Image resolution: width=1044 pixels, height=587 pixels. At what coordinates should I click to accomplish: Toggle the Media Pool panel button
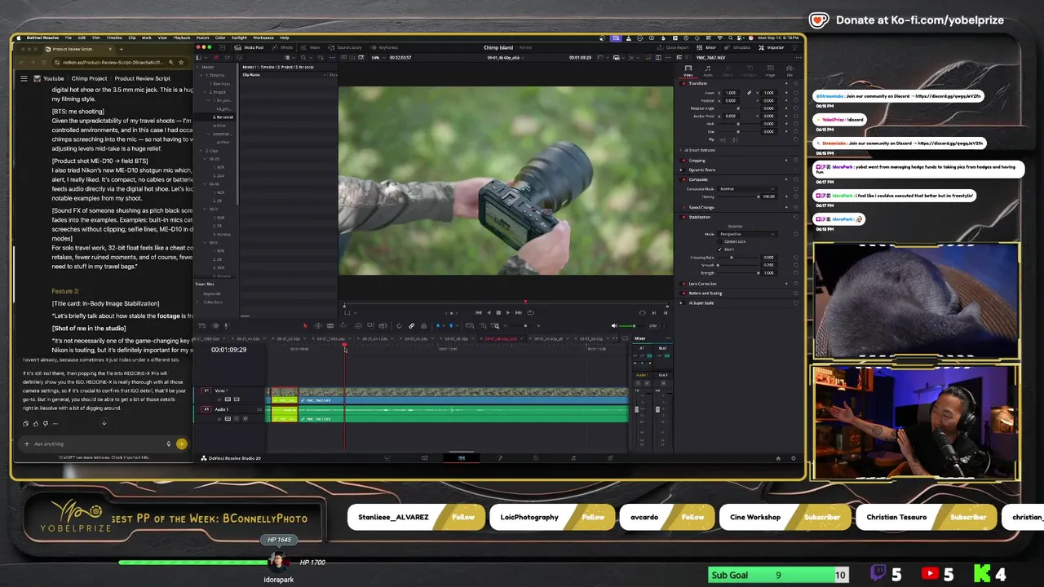coord(249,47)
